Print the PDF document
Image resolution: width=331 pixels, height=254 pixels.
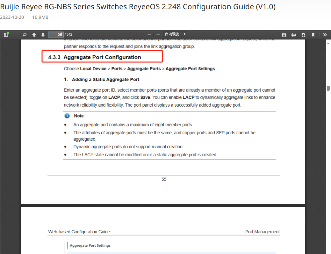tap(294, 35)
